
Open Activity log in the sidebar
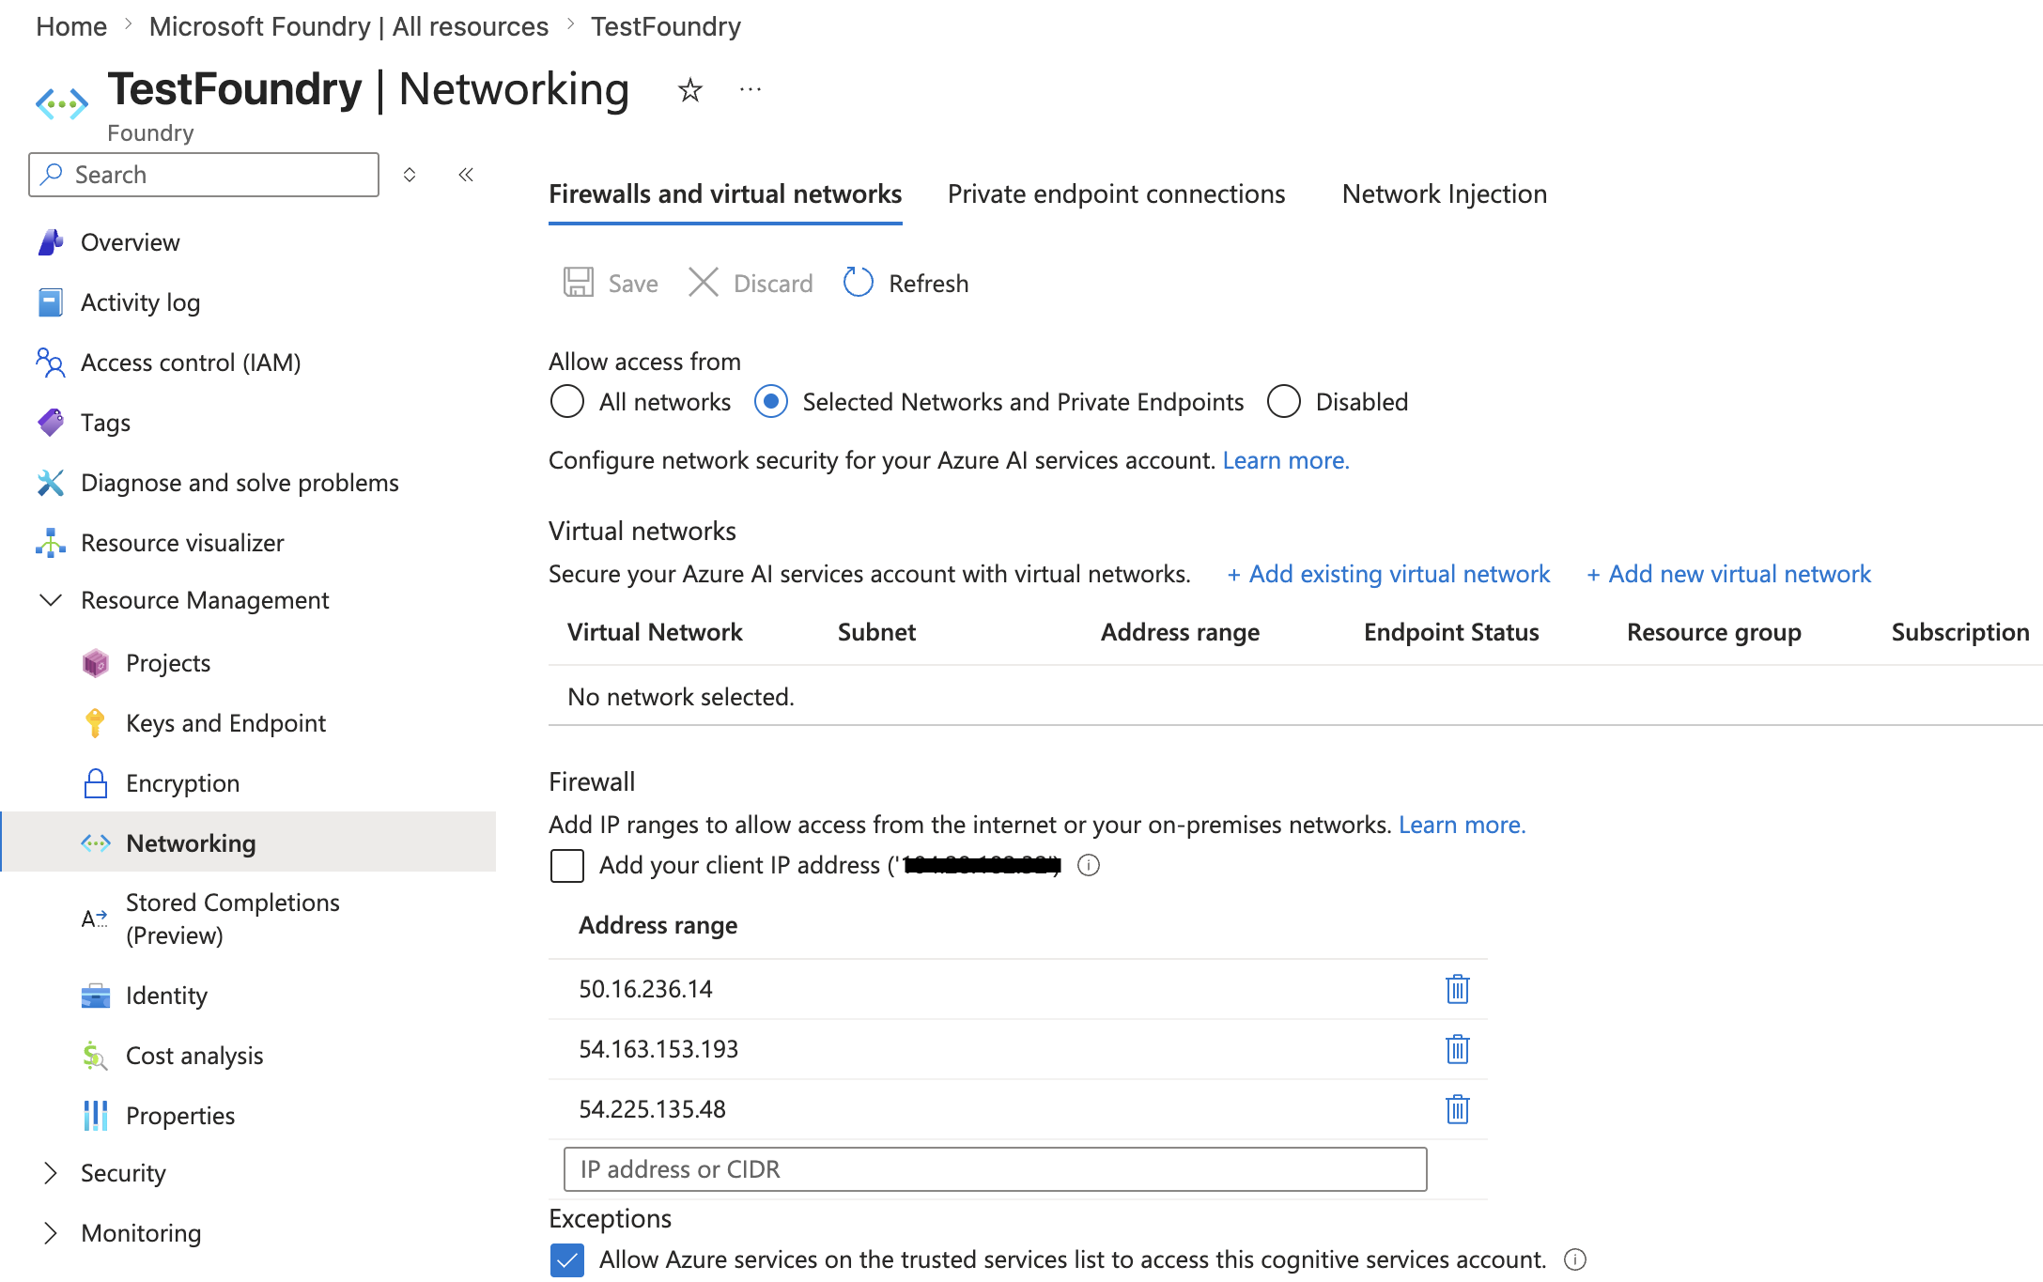[141, 302]
